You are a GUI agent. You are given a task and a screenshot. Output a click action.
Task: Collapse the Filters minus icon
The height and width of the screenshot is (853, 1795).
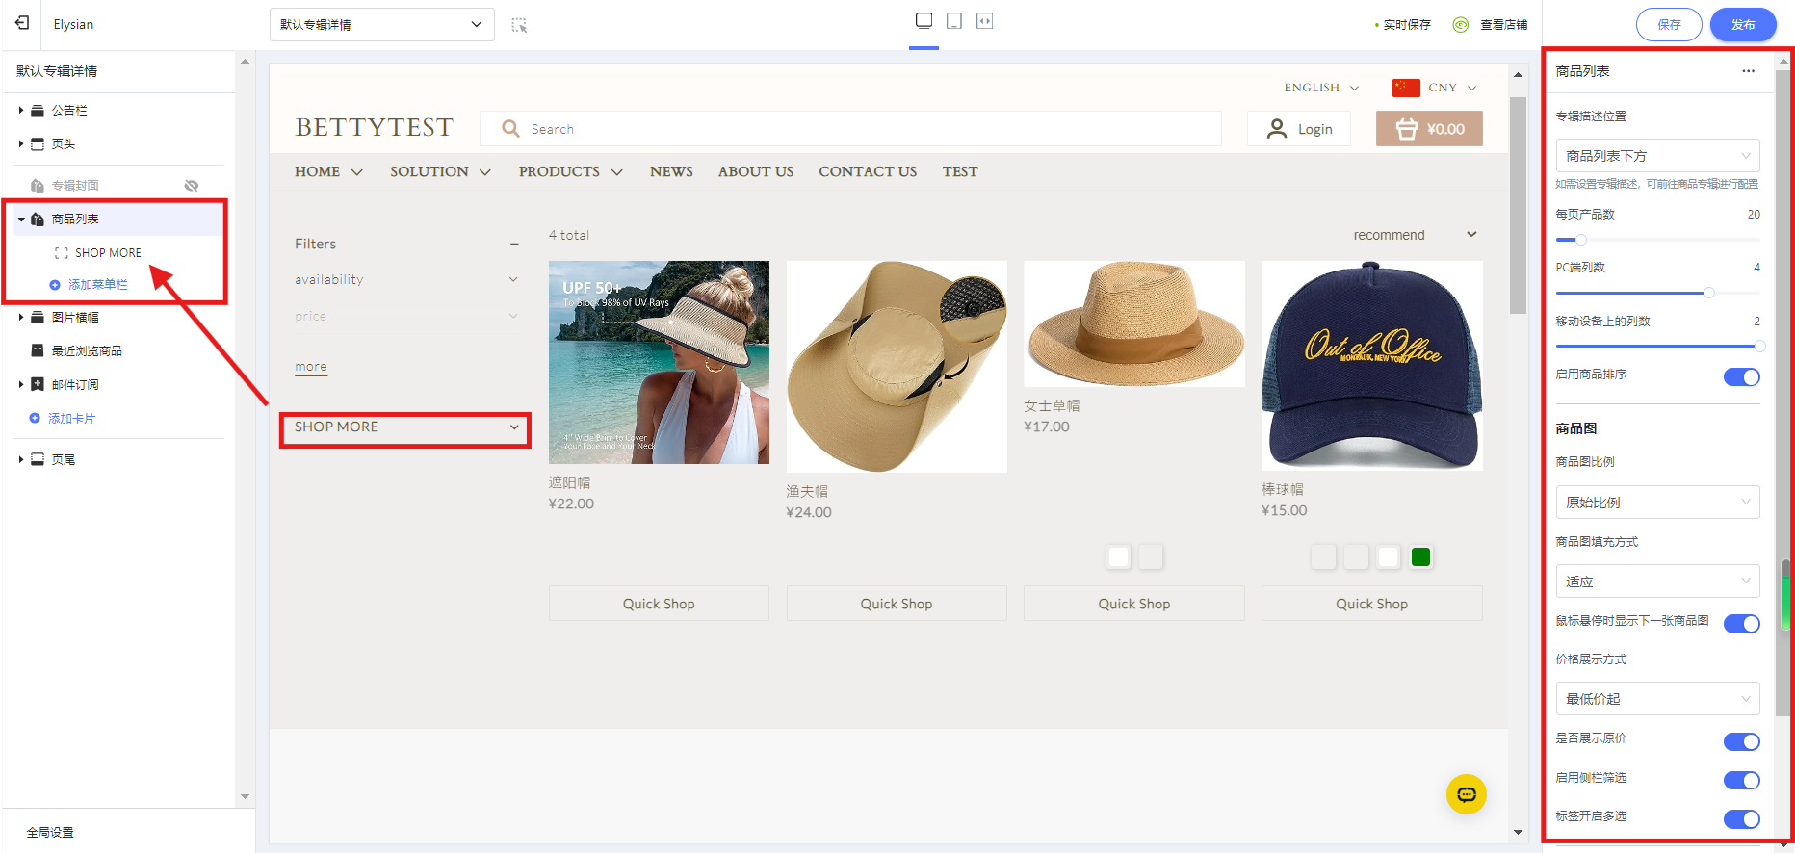(514, 245)
